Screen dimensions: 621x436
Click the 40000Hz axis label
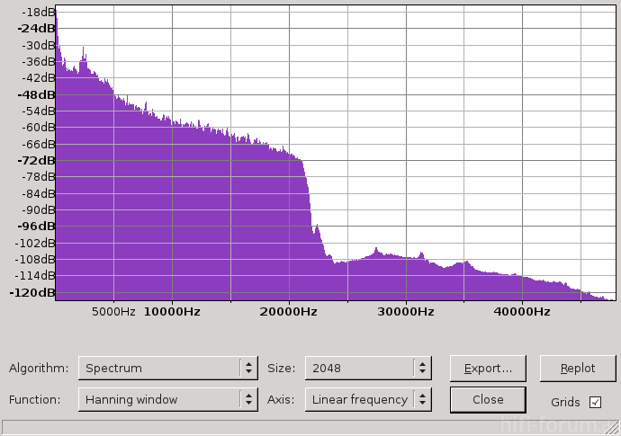coord(522,312)
